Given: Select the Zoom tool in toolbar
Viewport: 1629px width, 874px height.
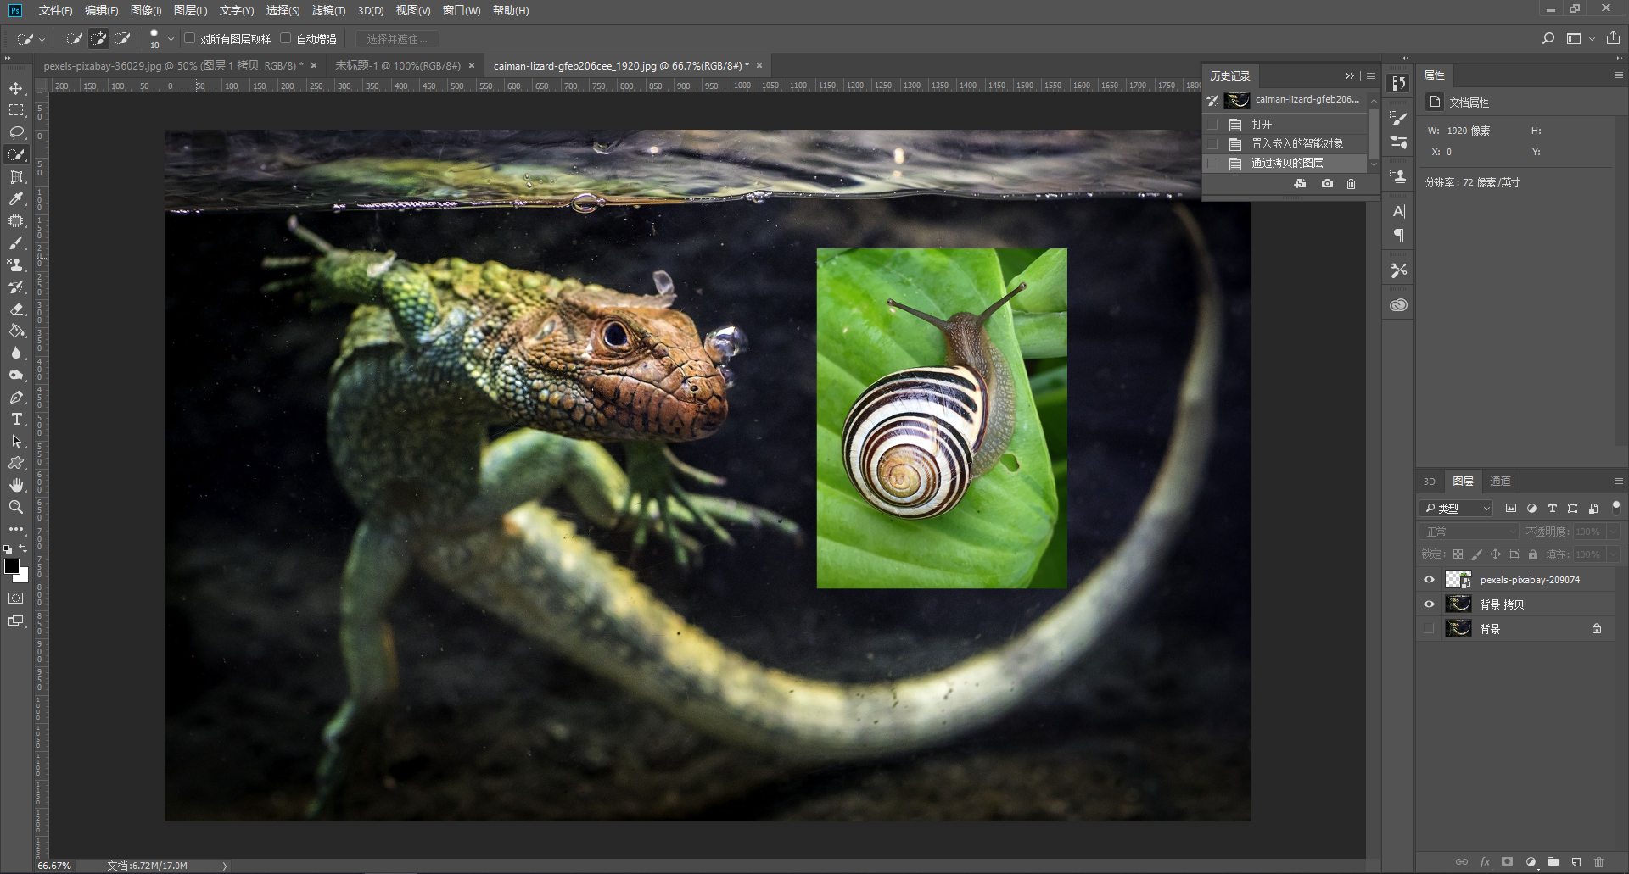Looking at the screenshot, I should click(x=16, y=507).
